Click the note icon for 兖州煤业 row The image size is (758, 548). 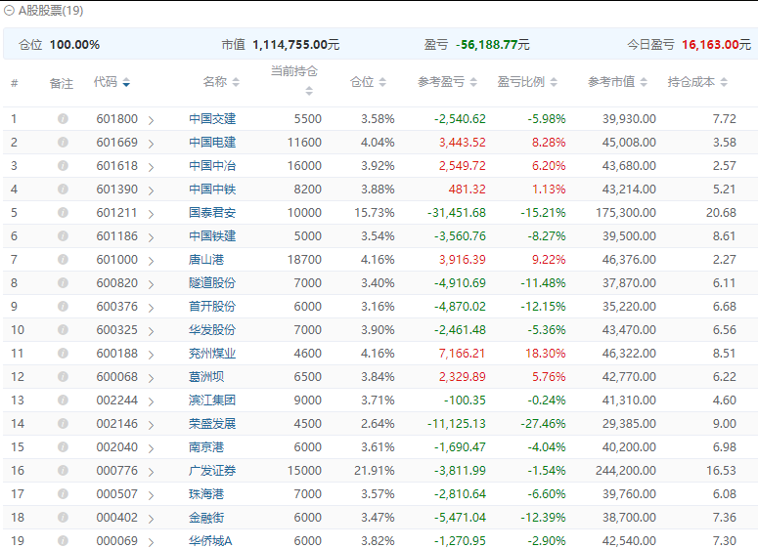(x=63, y=354)
